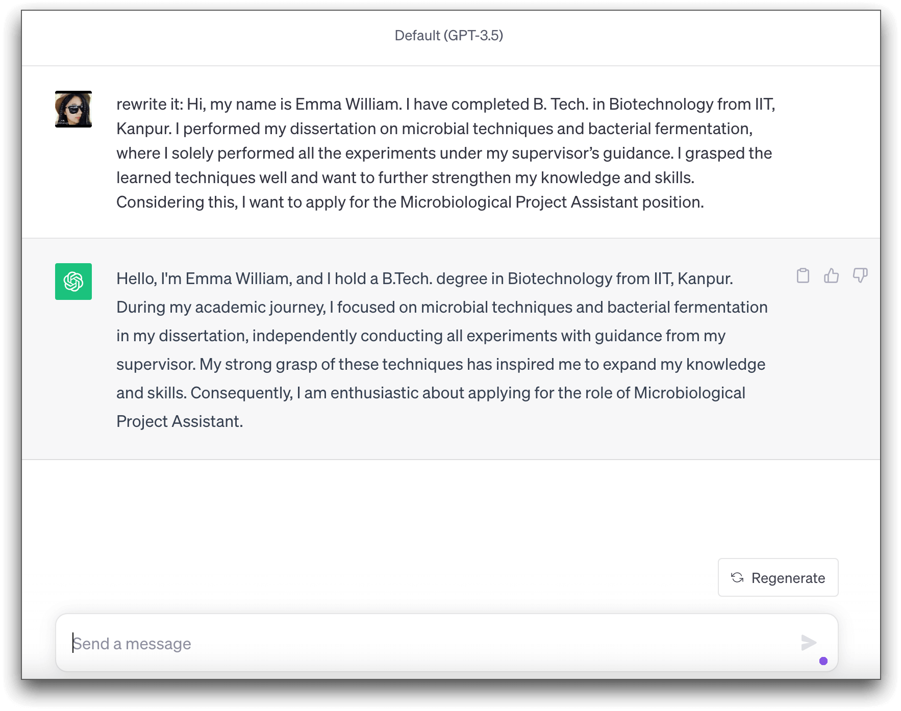
Task: Click the purple dot in the message box
Action: [x=823, y=661]
